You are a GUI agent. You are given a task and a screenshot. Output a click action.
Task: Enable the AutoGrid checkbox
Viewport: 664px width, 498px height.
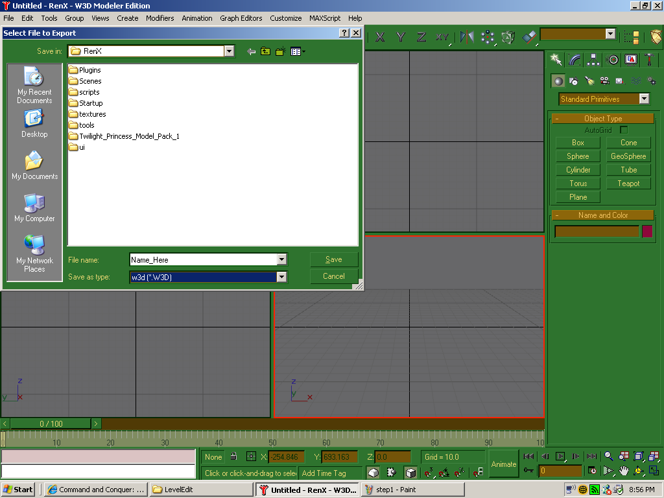624,130
